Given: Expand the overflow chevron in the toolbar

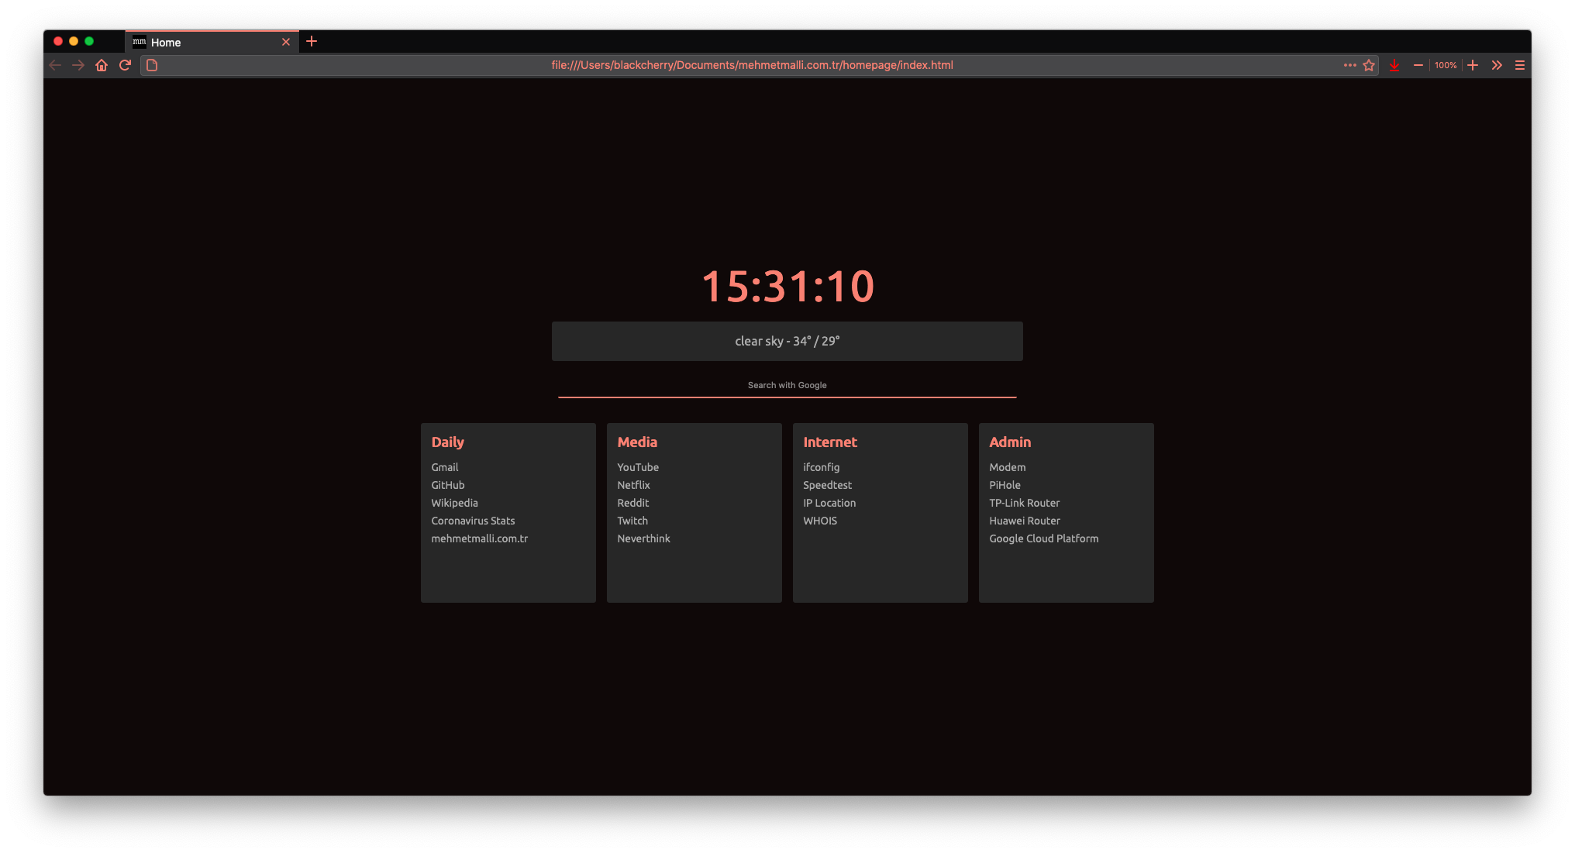Looking at the screenshot, I should tap(1496, 65).
